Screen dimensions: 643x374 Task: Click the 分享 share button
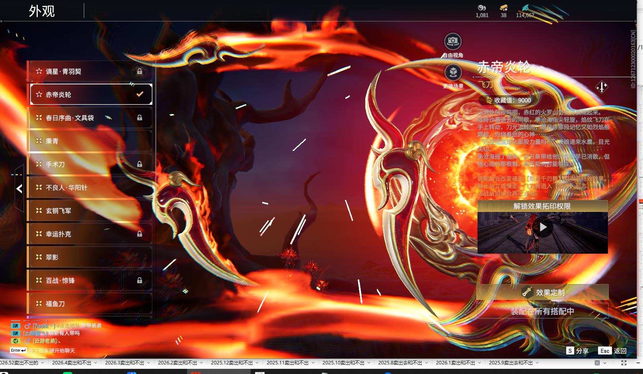pos(577,351)
